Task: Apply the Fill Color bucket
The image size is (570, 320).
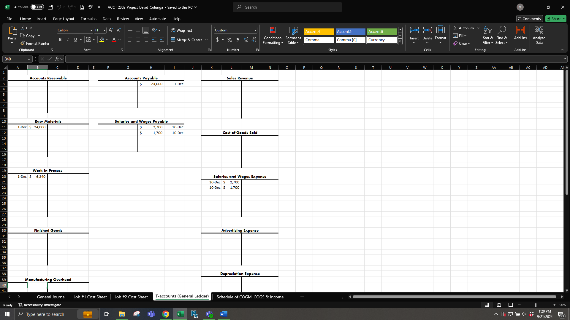Action: coord(102,40)
